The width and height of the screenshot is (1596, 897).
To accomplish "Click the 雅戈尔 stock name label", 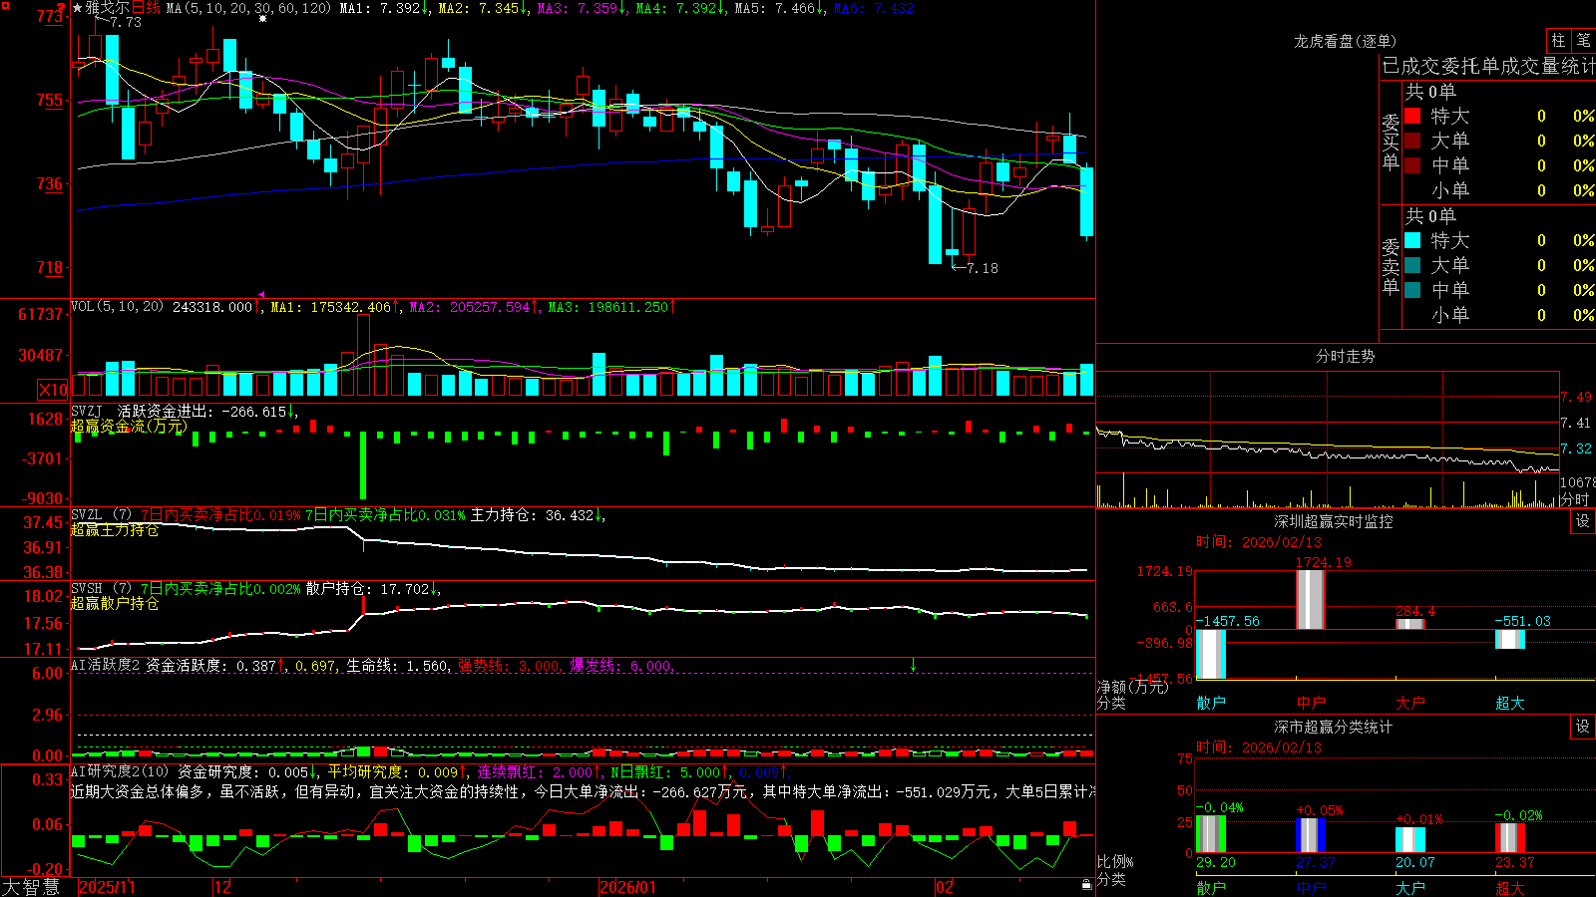I will pyautogui.click(x=107, y=8).
